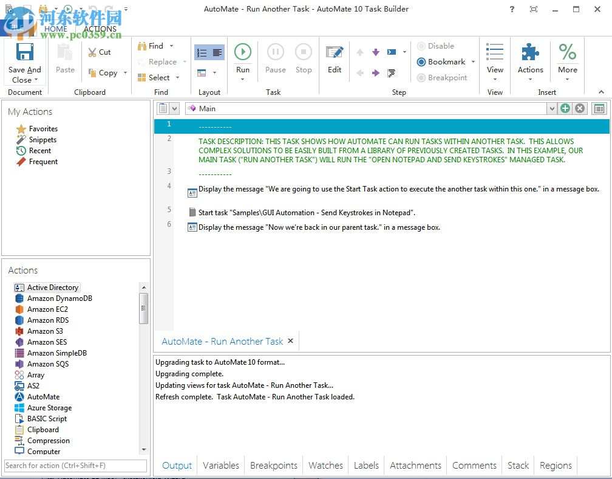612x479 pixels.
Task: Run the task with the green Run icon
Action: tap(243, 52)
